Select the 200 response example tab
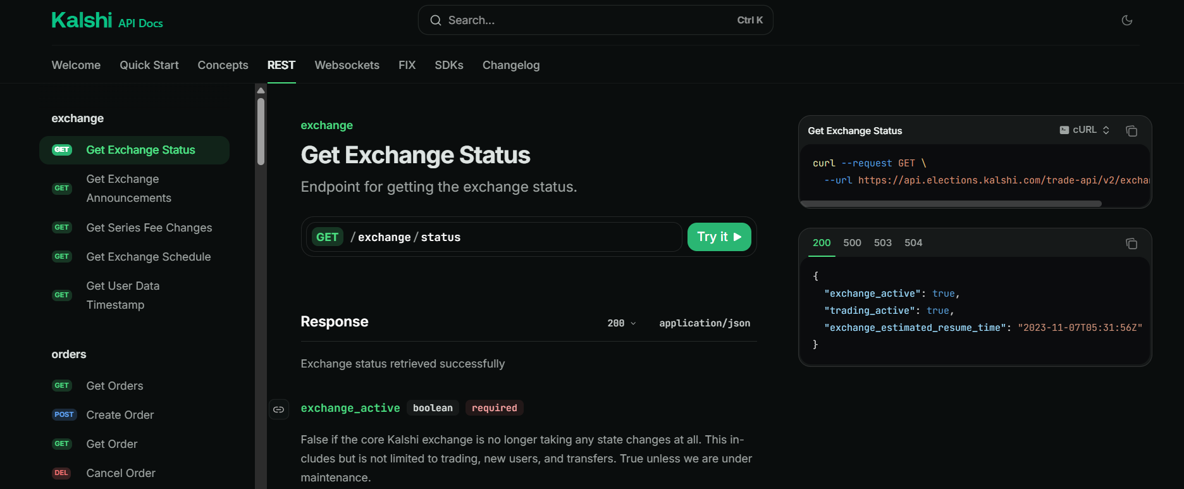1184x489 pixels. point(822,243)
